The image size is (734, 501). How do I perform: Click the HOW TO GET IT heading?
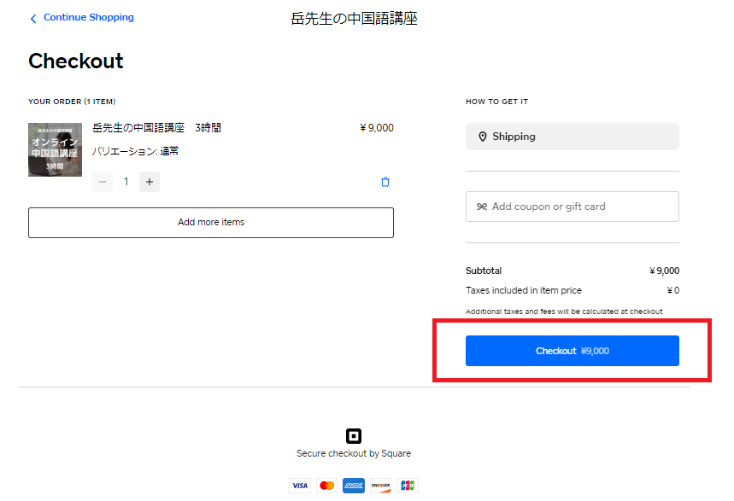[496, 102]
